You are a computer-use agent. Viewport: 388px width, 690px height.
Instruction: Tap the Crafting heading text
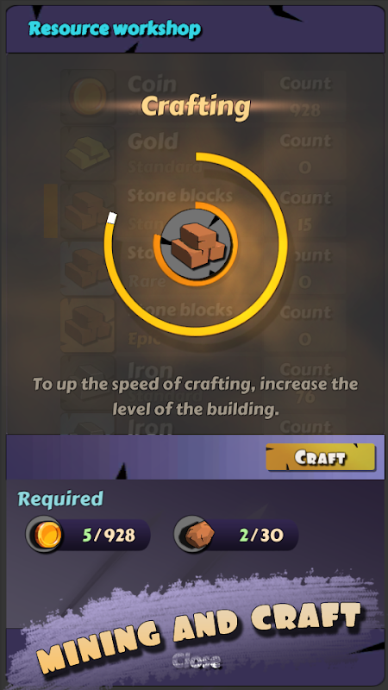click(196, 107)
